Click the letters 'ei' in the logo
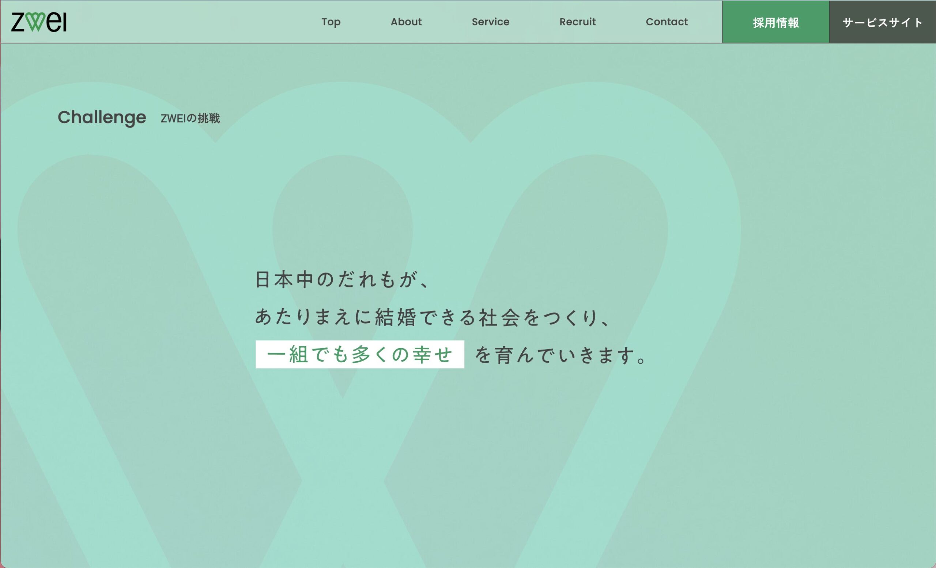Screen dimensions: 936x568 click(57, 22)
